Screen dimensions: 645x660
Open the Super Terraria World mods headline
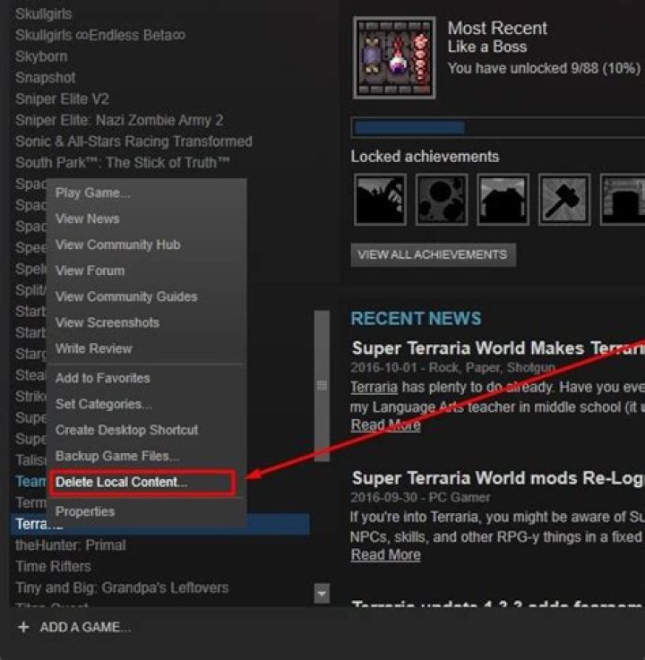coord(498,478)
